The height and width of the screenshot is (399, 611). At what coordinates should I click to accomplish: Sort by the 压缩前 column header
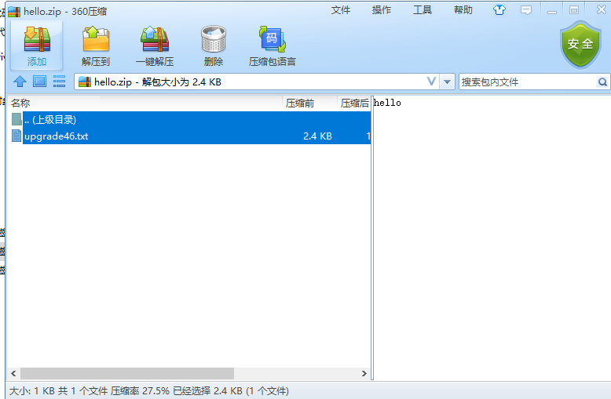[309, 103]
